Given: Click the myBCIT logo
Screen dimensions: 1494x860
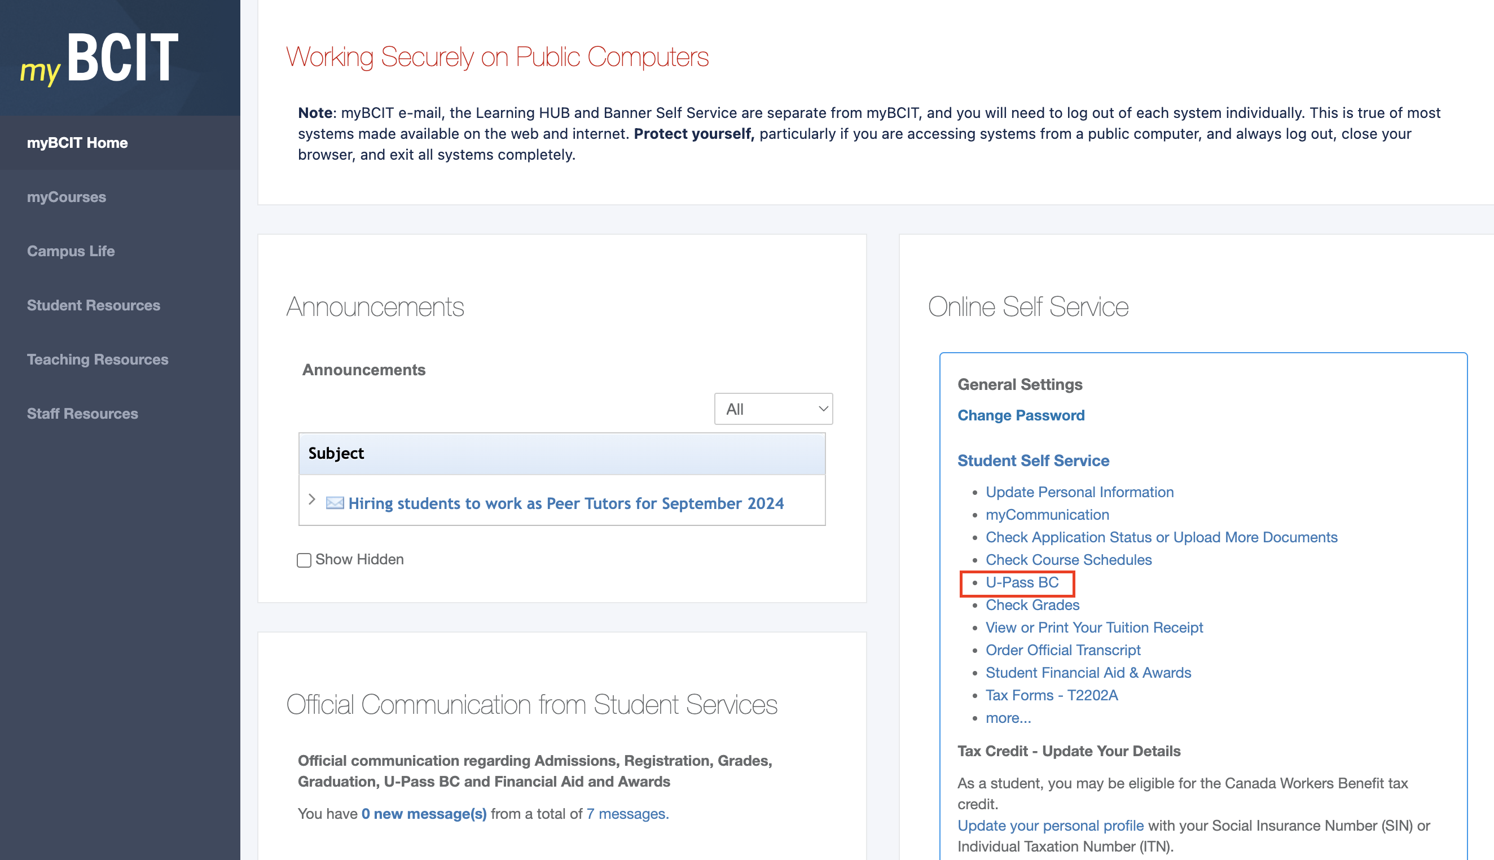Looking at the screenshot, I should [99, 58].
